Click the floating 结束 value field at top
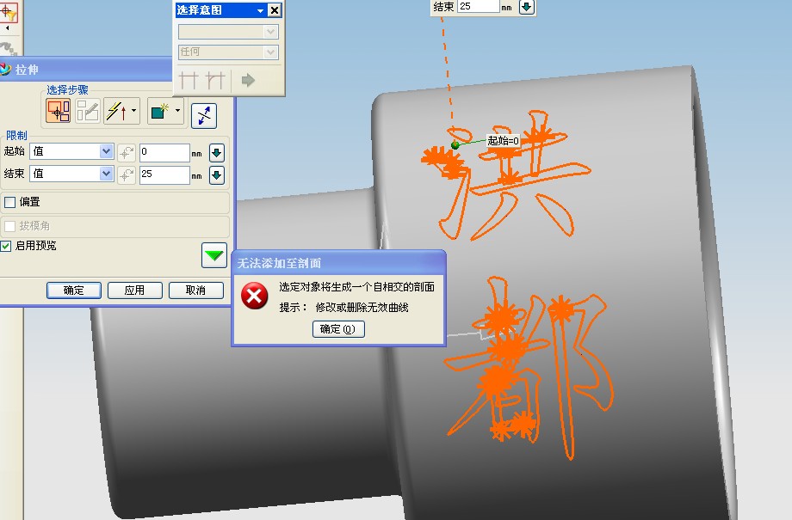 pyautogui.click(x=479, y=6)
